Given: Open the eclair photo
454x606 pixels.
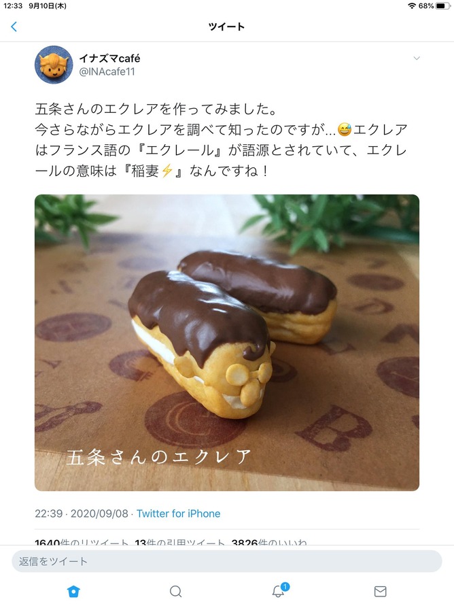Looking at the screenshot, I should (227, 343).
